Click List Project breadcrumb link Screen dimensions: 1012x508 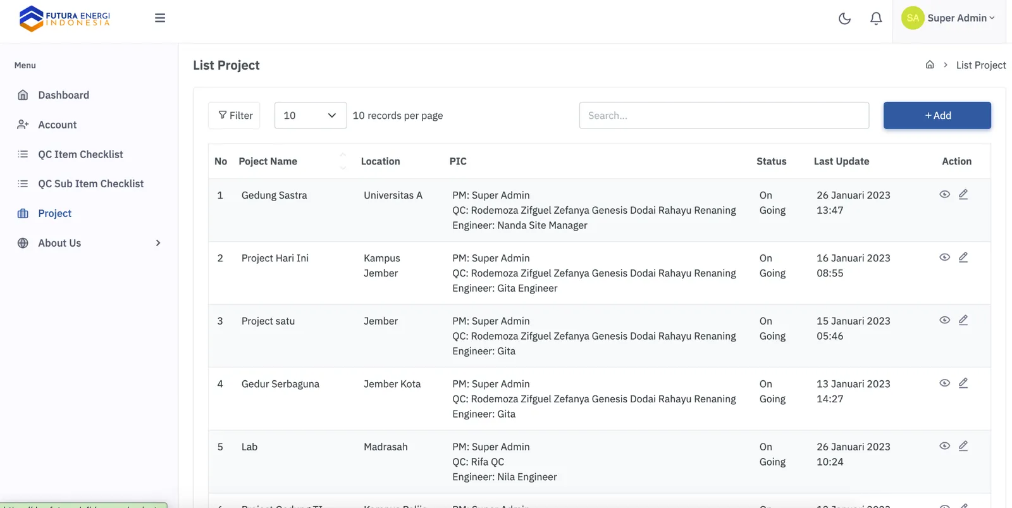point(981,65)
